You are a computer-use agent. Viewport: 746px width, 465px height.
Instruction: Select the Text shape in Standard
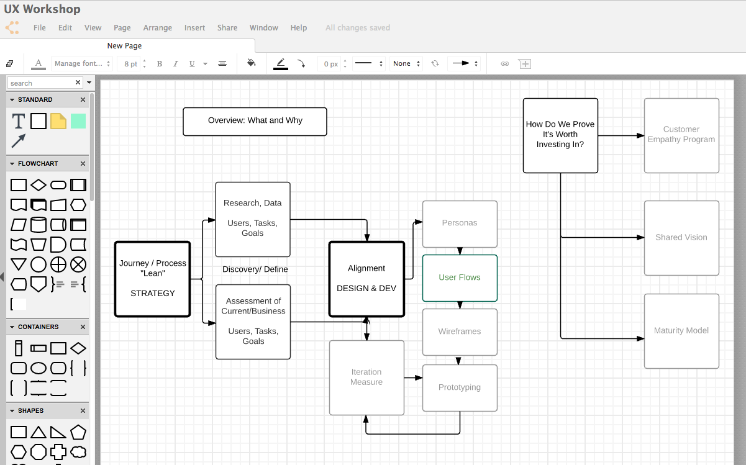click(x=19, y=121)
